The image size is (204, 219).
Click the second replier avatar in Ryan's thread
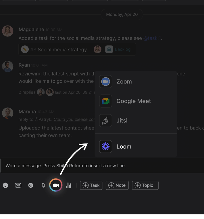pos(50,92)
